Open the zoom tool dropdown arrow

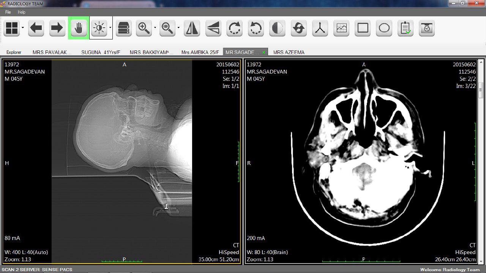point(155,28)
